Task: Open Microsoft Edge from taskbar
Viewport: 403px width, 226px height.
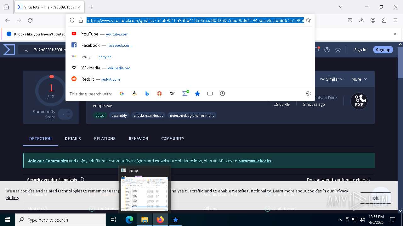Action: (x=129, y=220)
